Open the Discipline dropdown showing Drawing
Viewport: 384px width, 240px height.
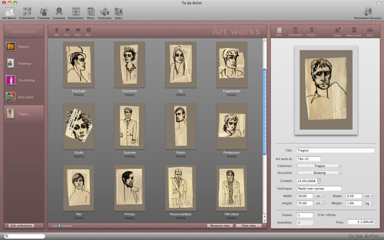(319, 173)
